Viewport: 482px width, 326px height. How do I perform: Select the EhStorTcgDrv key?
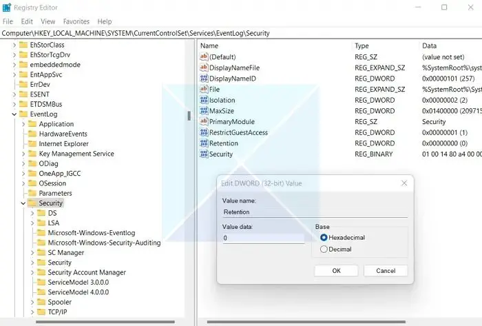50,54
